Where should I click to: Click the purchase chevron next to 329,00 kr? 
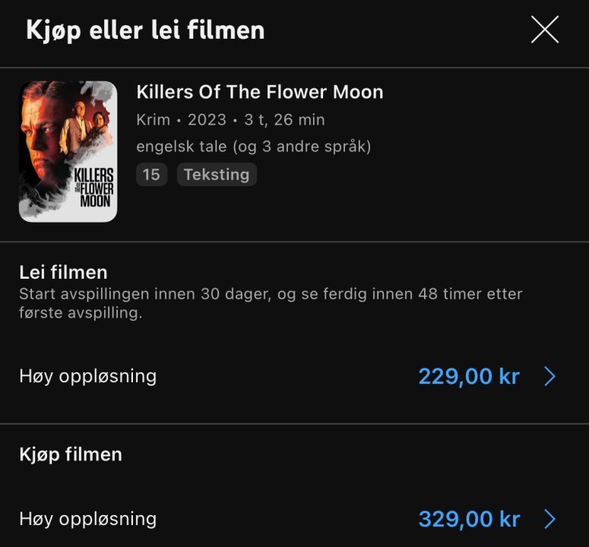[x=550, y=520]
